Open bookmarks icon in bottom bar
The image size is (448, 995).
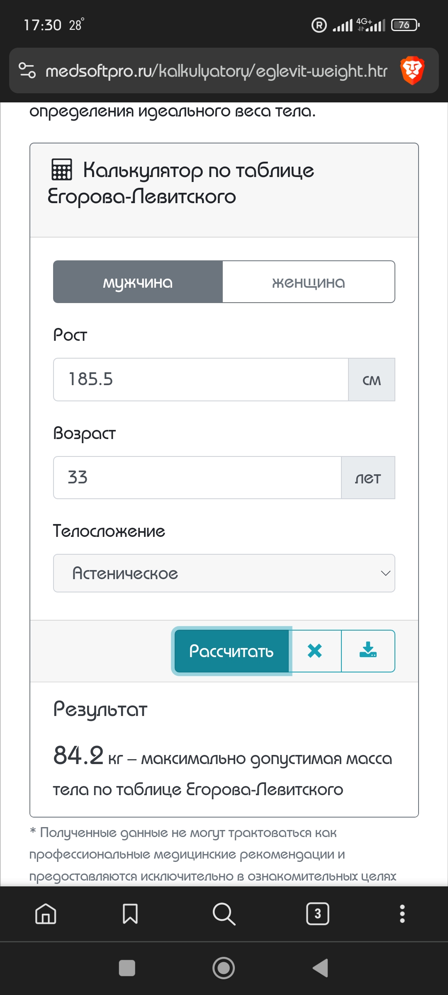(x=130, y=914)
